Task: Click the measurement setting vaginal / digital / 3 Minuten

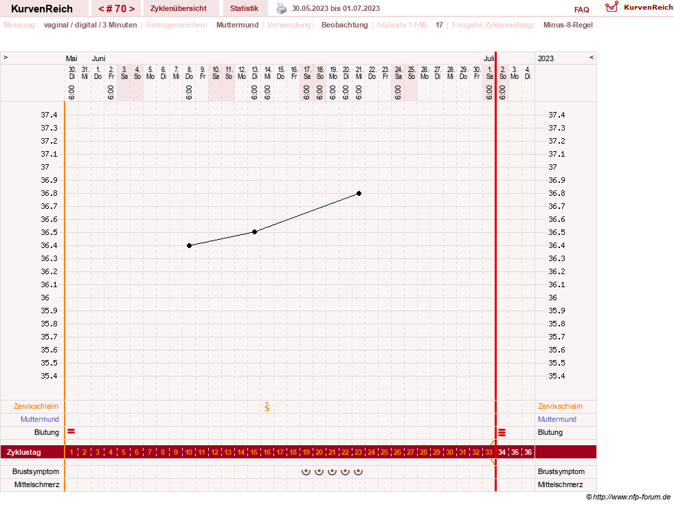Action: pyautogui.click(x=90, y=25)
